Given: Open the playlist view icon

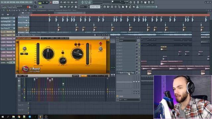Looking at the screenshot, I should click(105, 7).
